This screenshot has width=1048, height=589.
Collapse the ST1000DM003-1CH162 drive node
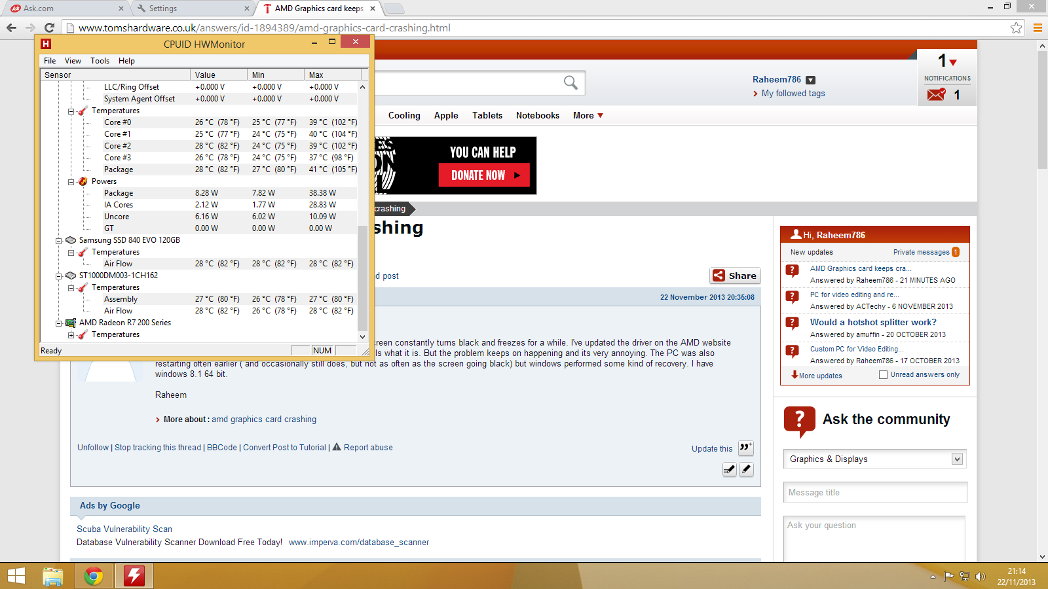point(58,276)
